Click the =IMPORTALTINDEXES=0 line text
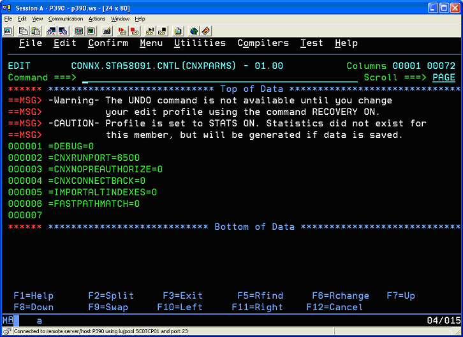The height and width of the screenshot is (337, 463). point(103,193)
